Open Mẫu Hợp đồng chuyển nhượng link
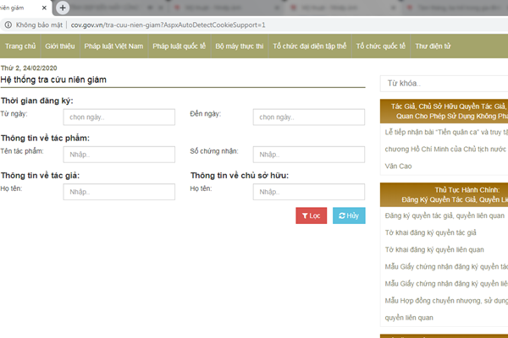The image size is (508, 338). click(446, 309)
